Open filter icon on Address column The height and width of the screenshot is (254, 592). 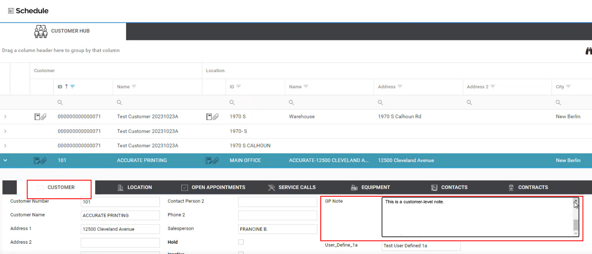(399, 87)
